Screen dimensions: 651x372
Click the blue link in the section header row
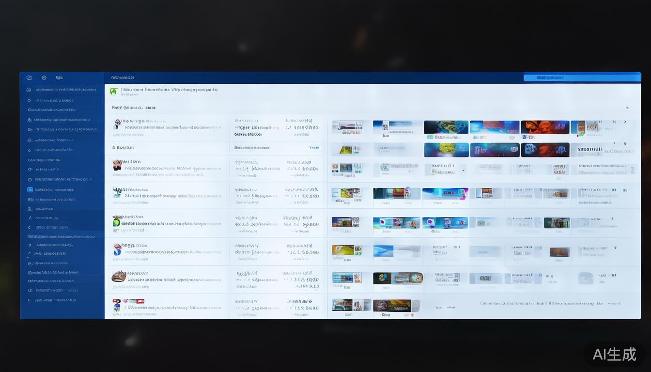click(x=314, y=148)
